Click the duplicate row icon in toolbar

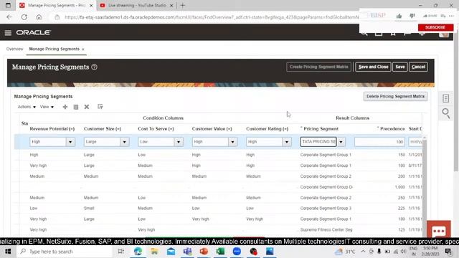click(x=76, y=107)
